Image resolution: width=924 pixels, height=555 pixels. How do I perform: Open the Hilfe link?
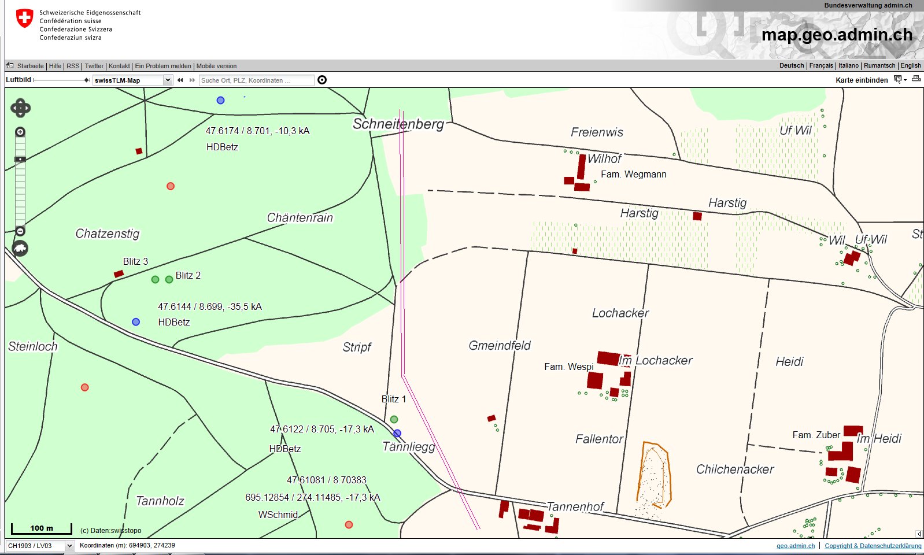[x=55, y=66]
